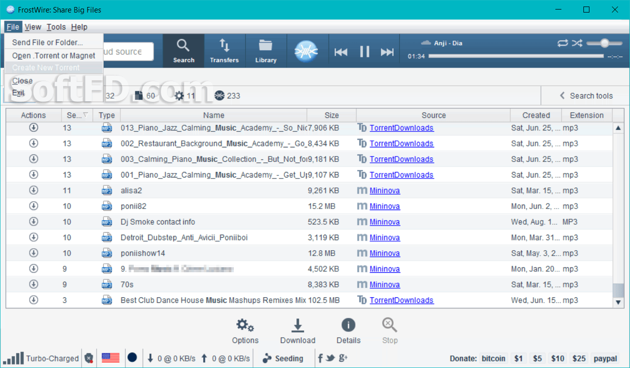
Task: Click the download arrow for ponii82
Action: tap(34, 206)
